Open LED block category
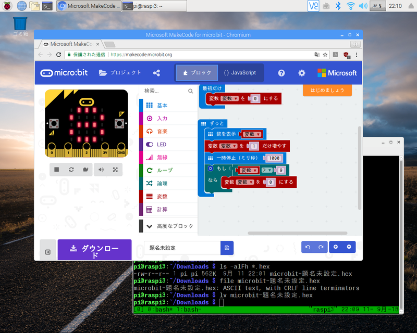417x333 pixels. tap(168, 144)
